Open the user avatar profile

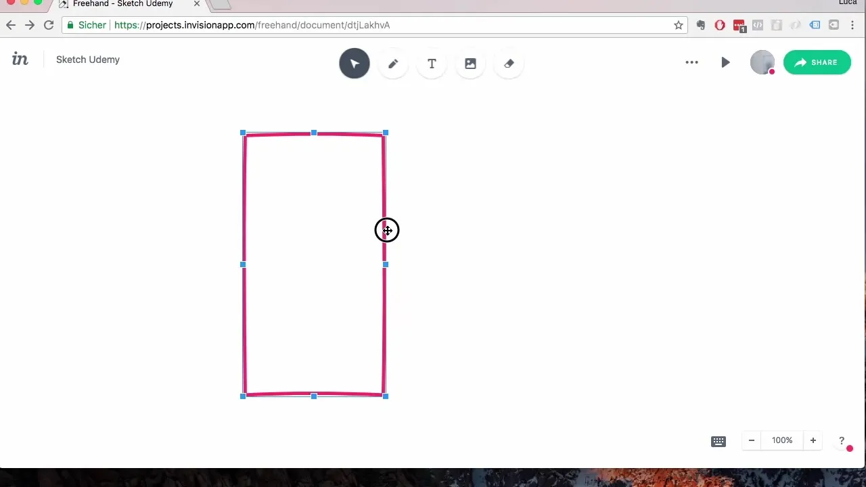tap(762, 62)
